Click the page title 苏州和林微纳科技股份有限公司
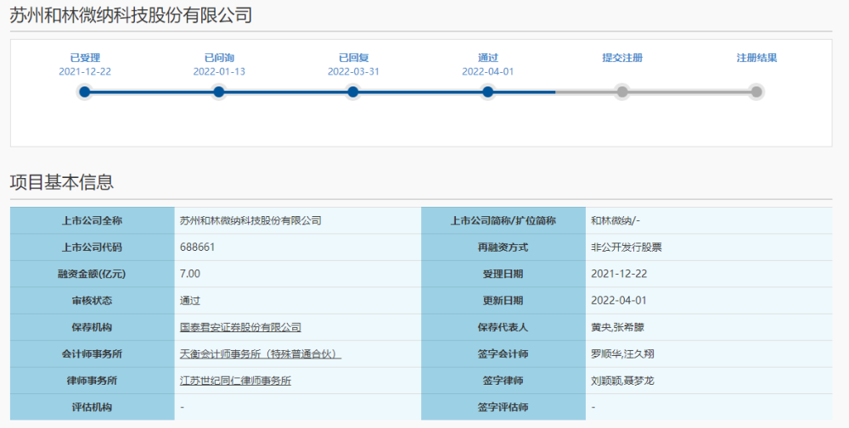This screenshot has height=428, width=849. pos(131,14)
